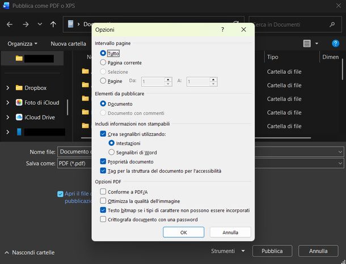Toggle Crea segnalibri utilizzando checkbox
The height and width of the screenshot is (264, 346).
point(103,134)
